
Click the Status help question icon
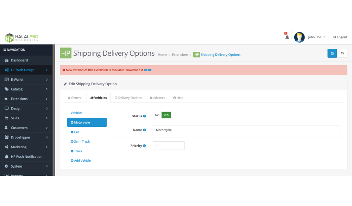click(x=144, y=116)
